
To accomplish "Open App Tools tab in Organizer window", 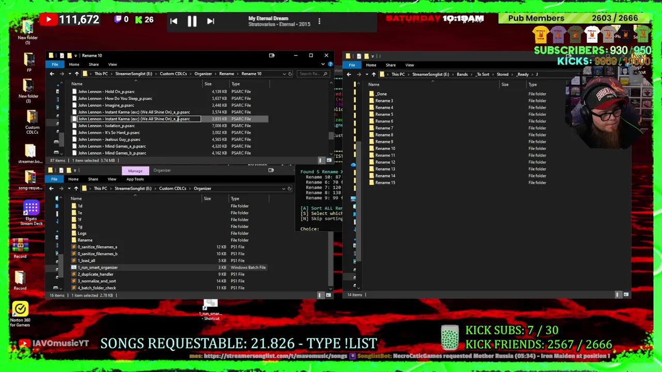I will [135, 179].
